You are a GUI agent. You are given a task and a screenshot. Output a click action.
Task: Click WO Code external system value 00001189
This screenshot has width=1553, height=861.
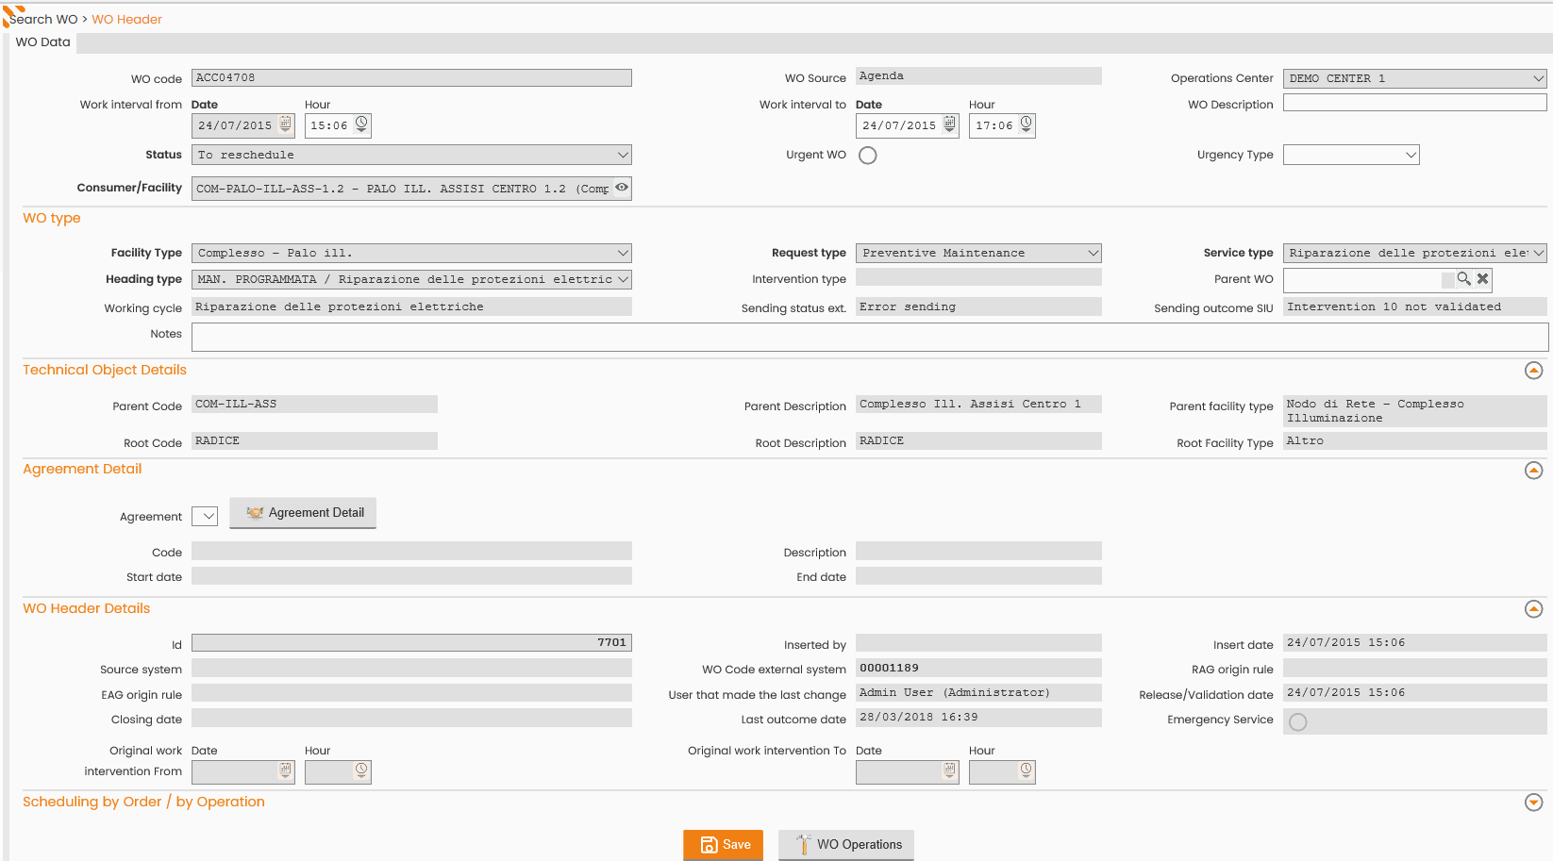point(978,668)
